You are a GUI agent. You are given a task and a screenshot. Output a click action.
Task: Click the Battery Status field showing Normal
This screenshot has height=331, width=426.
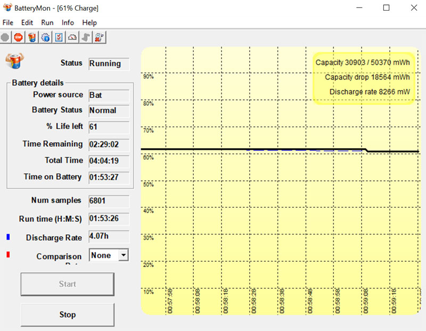click(x=109, y=110)
